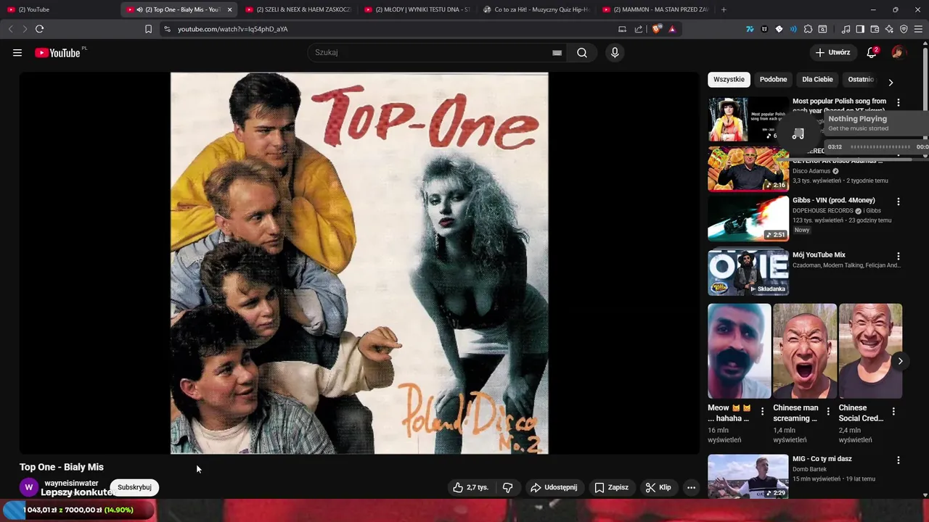Open more actions three-dot menu under video
Screen dimensions: 929x522
pyautogui.click(x=691, y=487)
